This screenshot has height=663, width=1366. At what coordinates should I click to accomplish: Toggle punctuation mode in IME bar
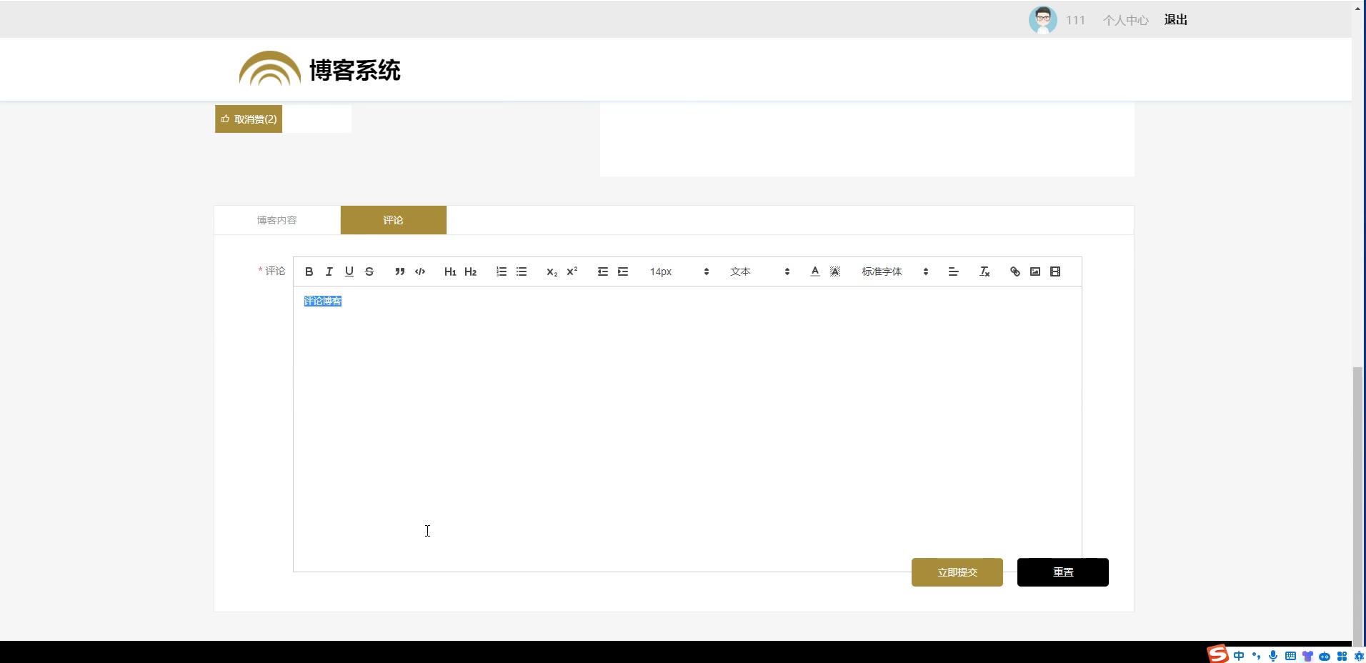tap(1256, 656)
